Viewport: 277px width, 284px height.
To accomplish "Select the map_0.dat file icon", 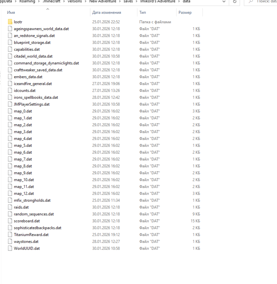I will coord(10,111).
